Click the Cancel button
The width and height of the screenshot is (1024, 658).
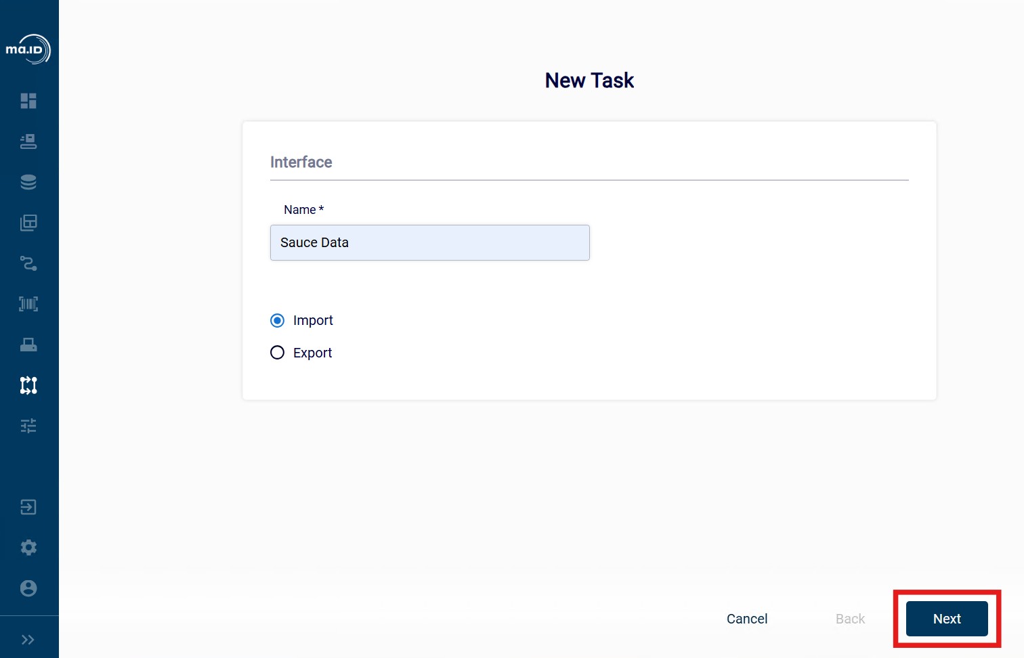(747, 619)
